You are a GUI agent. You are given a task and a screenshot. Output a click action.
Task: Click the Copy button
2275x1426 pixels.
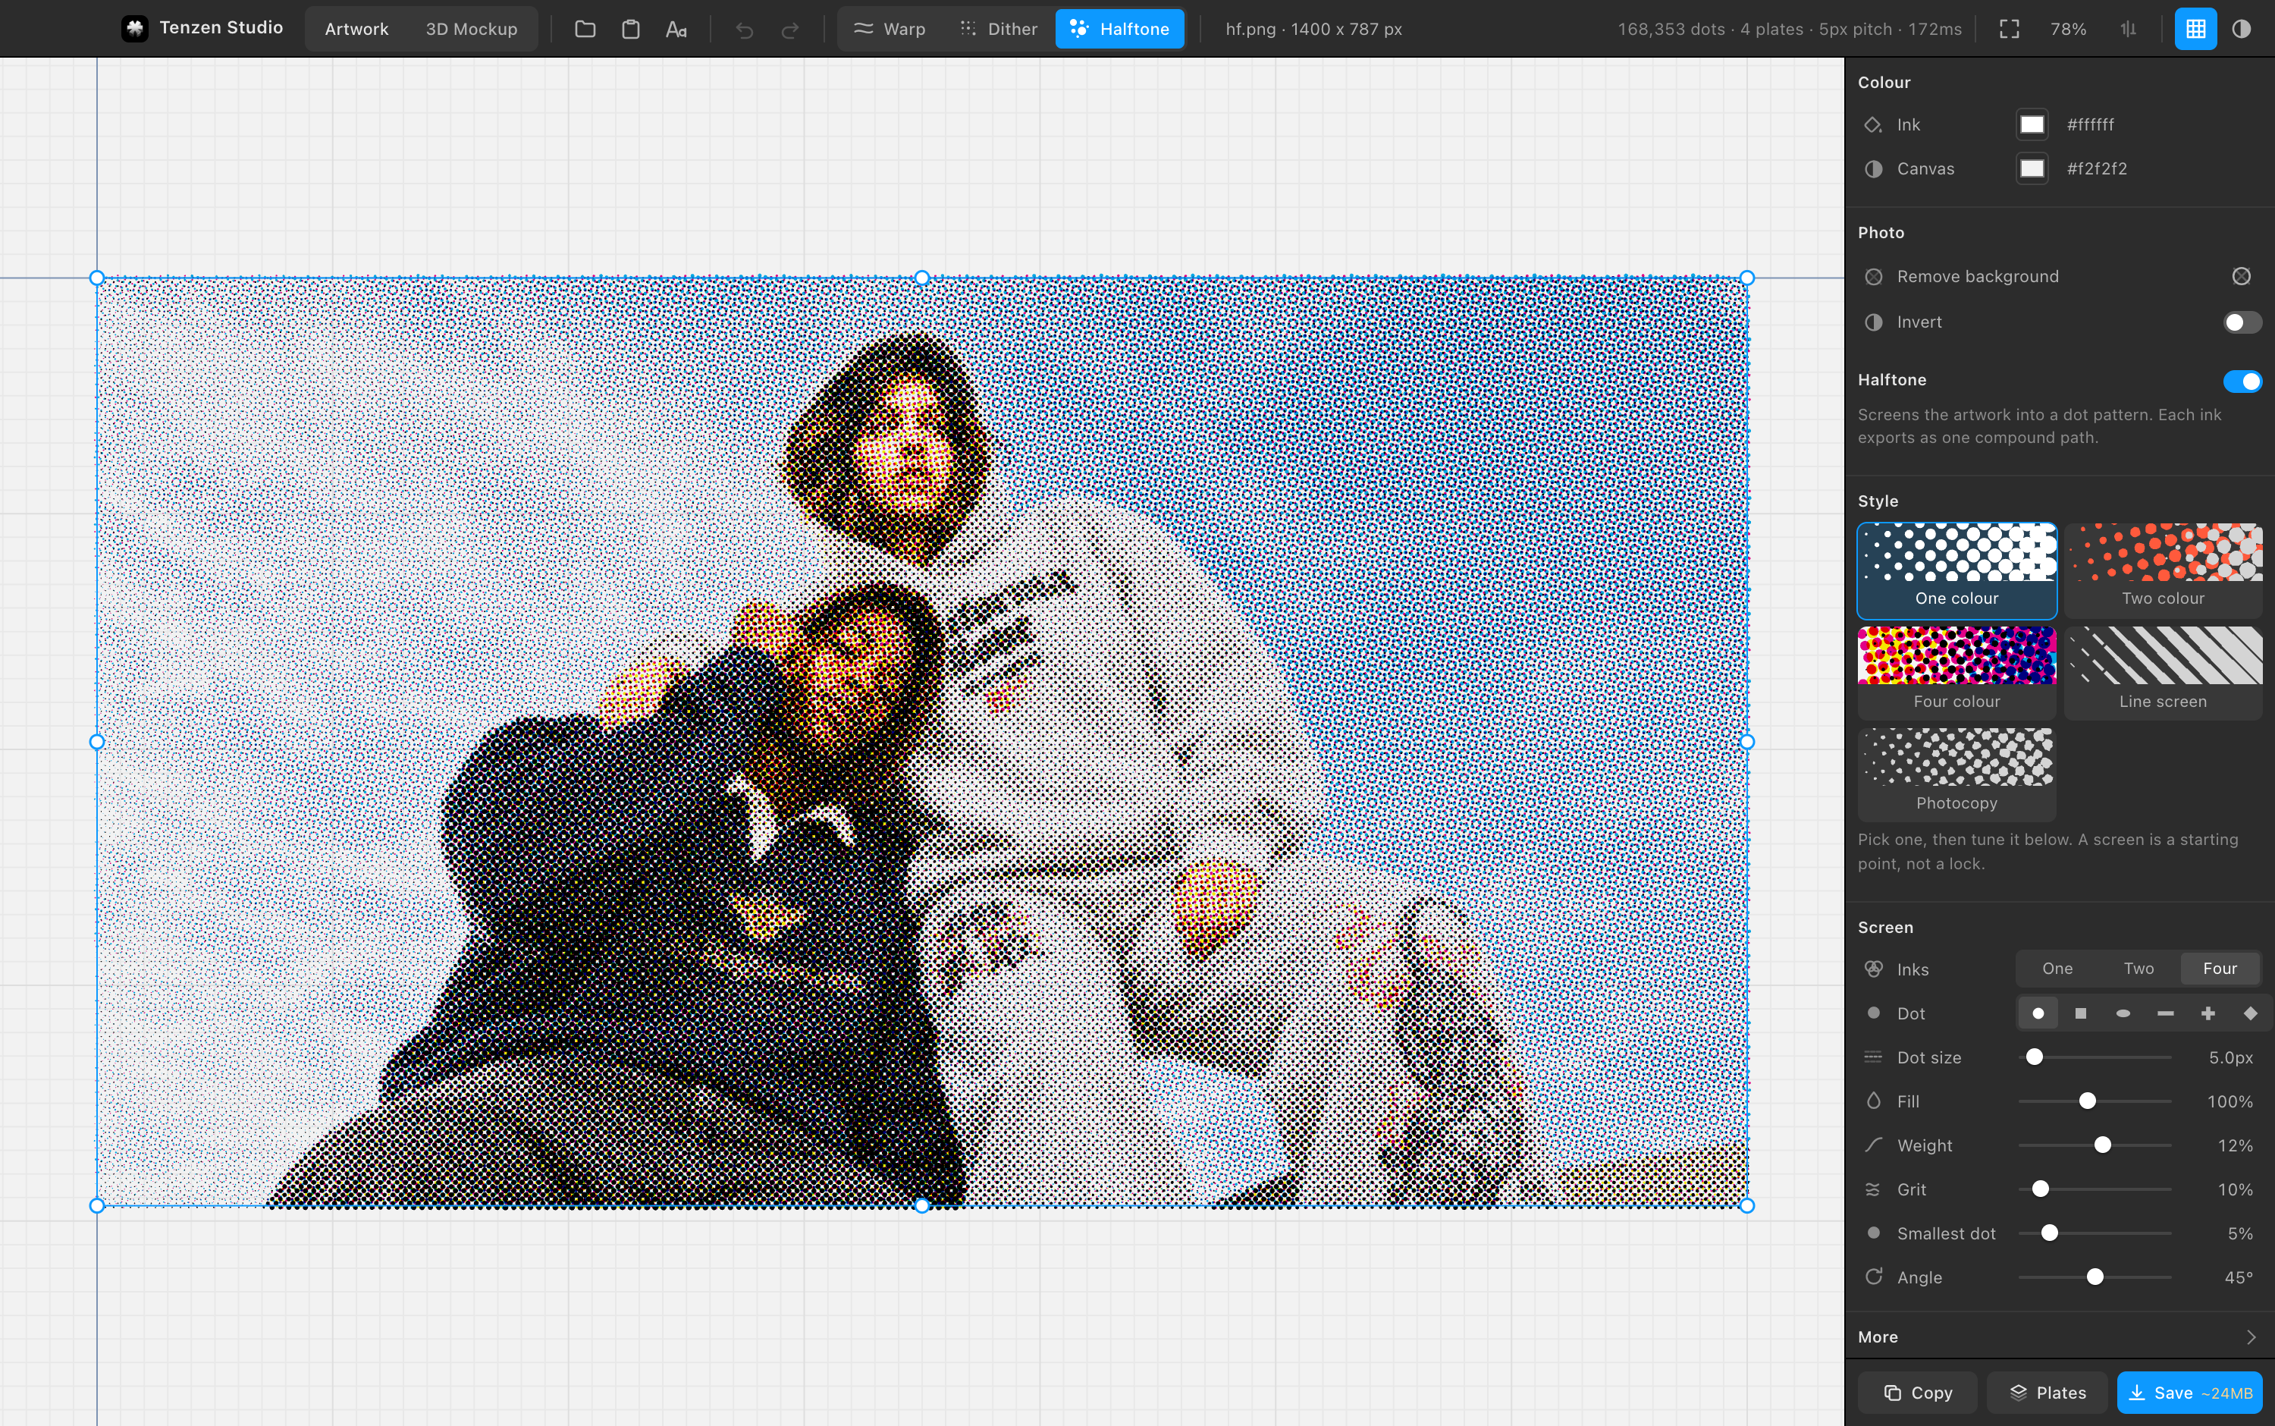coord(1918,1393)
